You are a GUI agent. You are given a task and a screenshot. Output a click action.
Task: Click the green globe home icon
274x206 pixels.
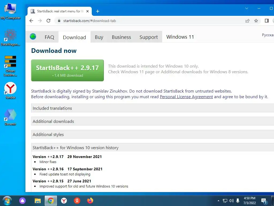33,36
